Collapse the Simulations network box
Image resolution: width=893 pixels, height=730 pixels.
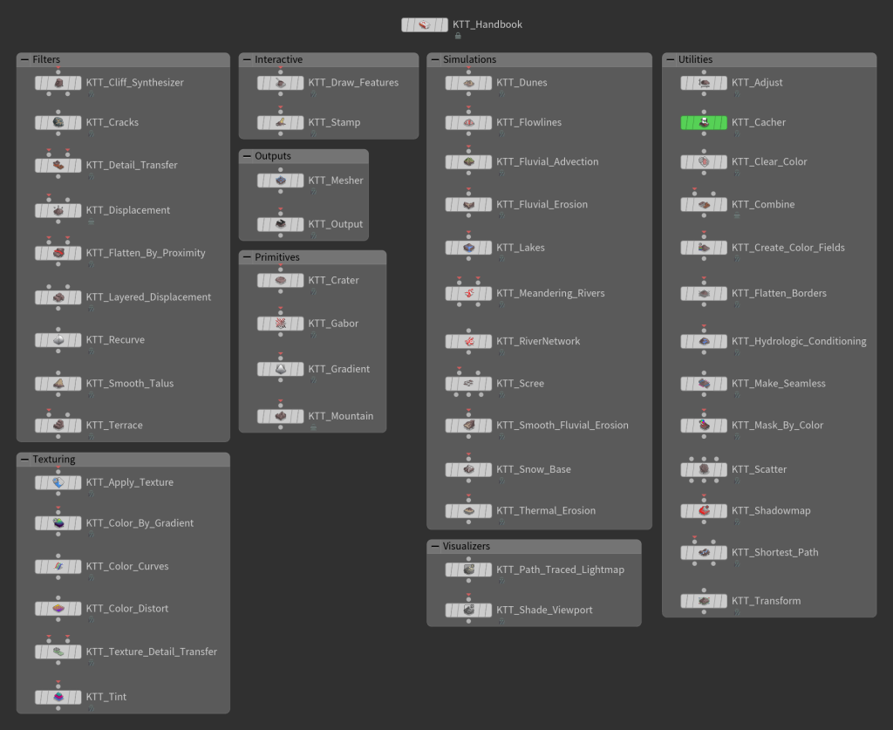pyautogui.click(x=435, y=60)
